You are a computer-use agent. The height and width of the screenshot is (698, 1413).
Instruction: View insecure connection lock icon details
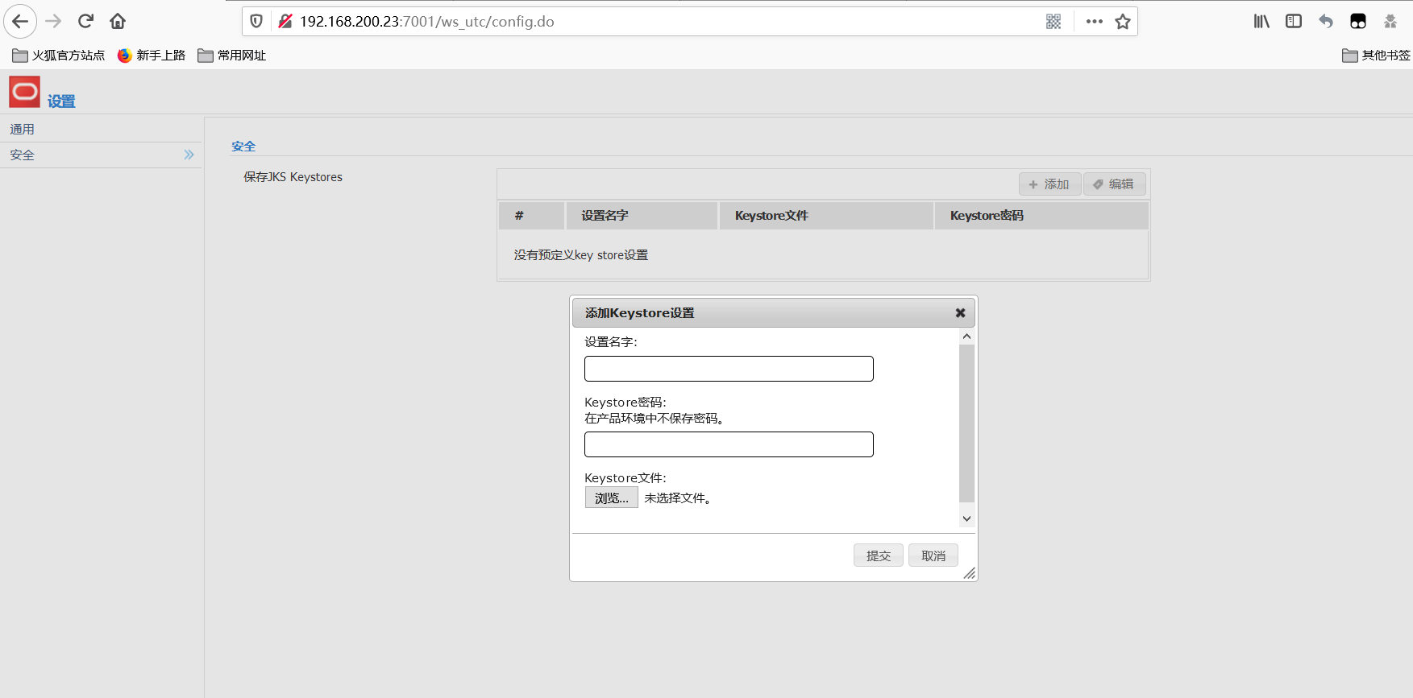pyautogui.click(x=285, y=22)
